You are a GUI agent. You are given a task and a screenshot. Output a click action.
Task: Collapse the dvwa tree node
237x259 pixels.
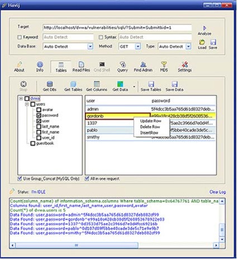point(21,98)
